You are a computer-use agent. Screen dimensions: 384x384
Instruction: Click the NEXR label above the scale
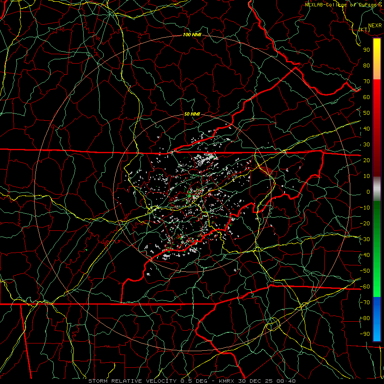click(375, 26)
